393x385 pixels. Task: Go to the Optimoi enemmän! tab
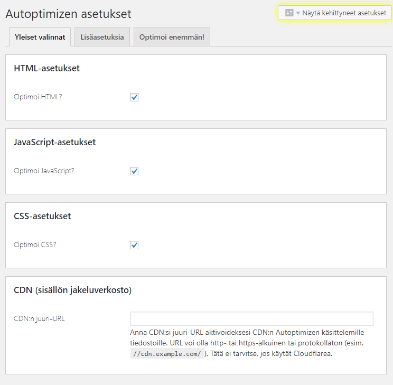tap(172, 37)
